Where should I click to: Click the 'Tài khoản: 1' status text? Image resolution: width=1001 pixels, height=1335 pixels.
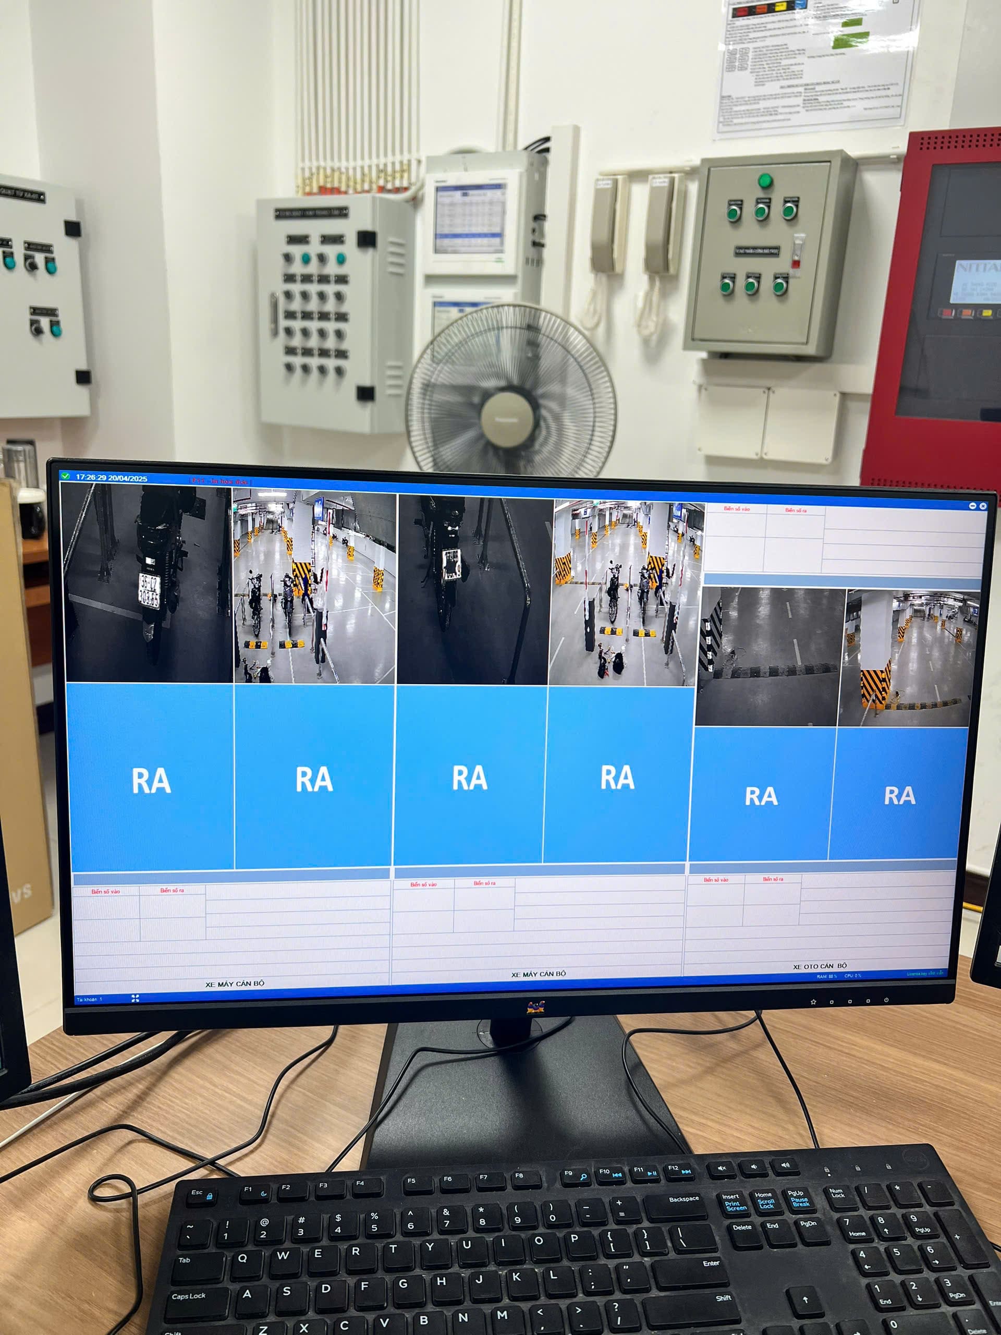(89, 1000)
